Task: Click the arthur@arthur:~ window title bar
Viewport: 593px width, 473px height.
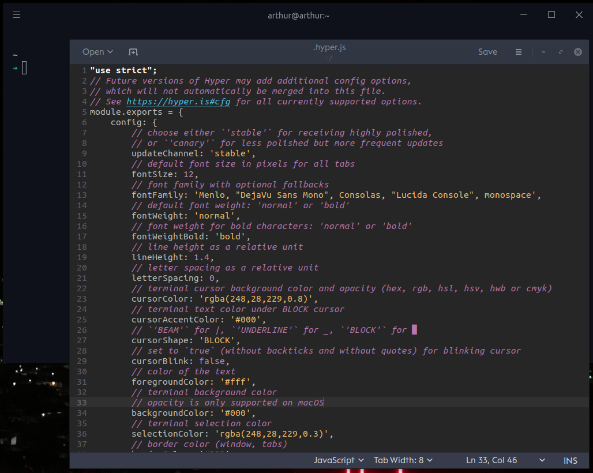Action: 299,15
